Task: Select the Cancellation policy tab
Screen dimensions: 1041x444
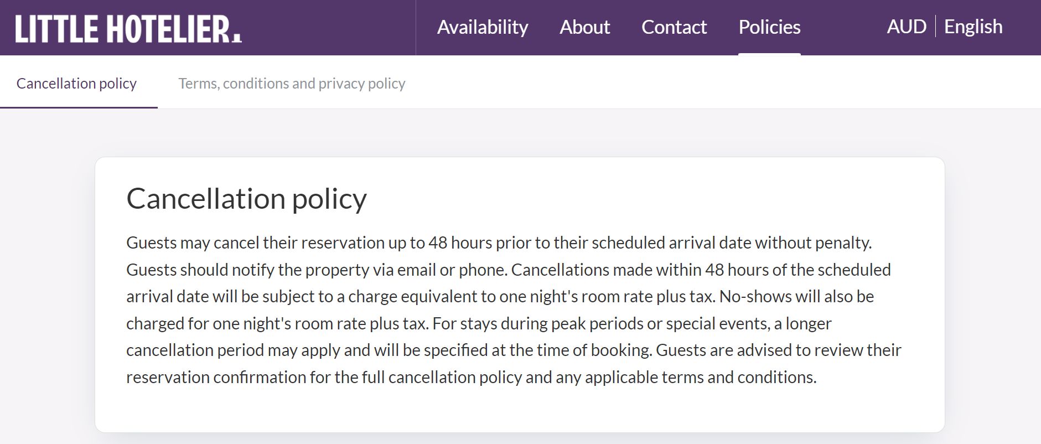Action: click(x=76, y=83)
